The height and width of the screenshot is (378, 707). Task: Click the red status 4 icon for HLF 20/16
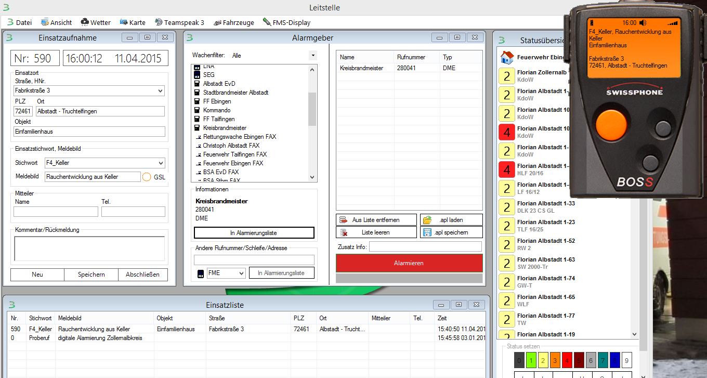point(506,170)
